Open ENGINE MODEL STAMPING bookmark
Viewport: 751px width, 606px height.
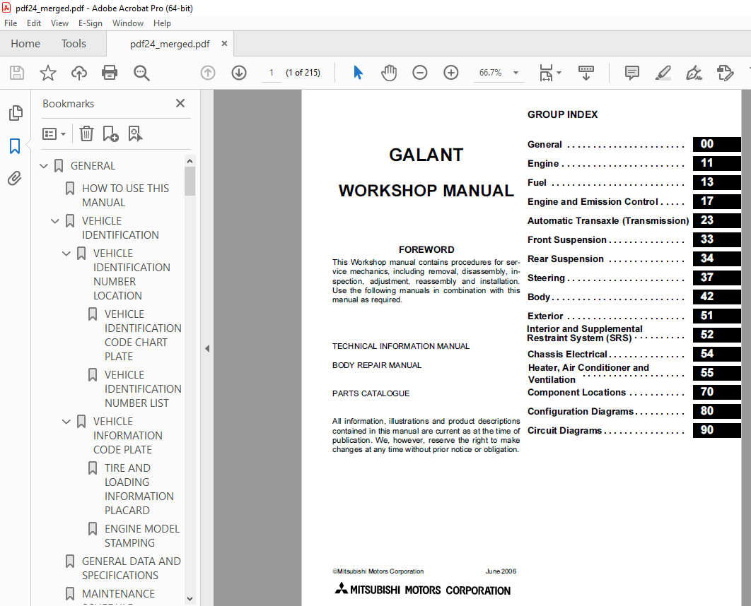click(x=141, y=535)
